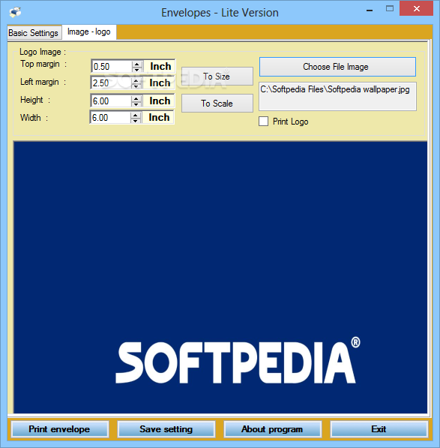The image size is (440, 448).
Task: Switch to the Basic Settings tab
Action: pyautogui.click(x=34, y=33)
